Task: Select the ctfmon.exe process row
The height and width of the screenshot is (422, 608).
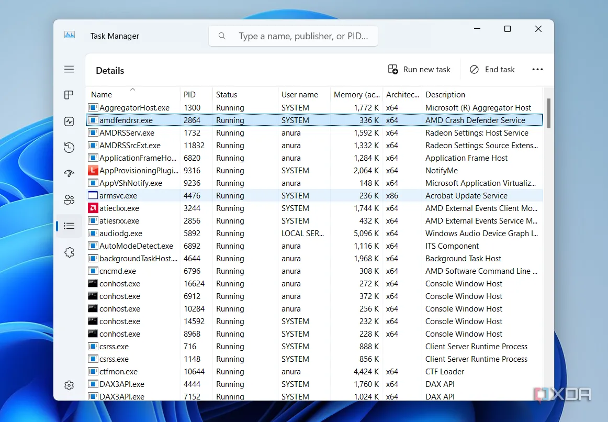Action: pyautogui.click(x=118, y=372)
